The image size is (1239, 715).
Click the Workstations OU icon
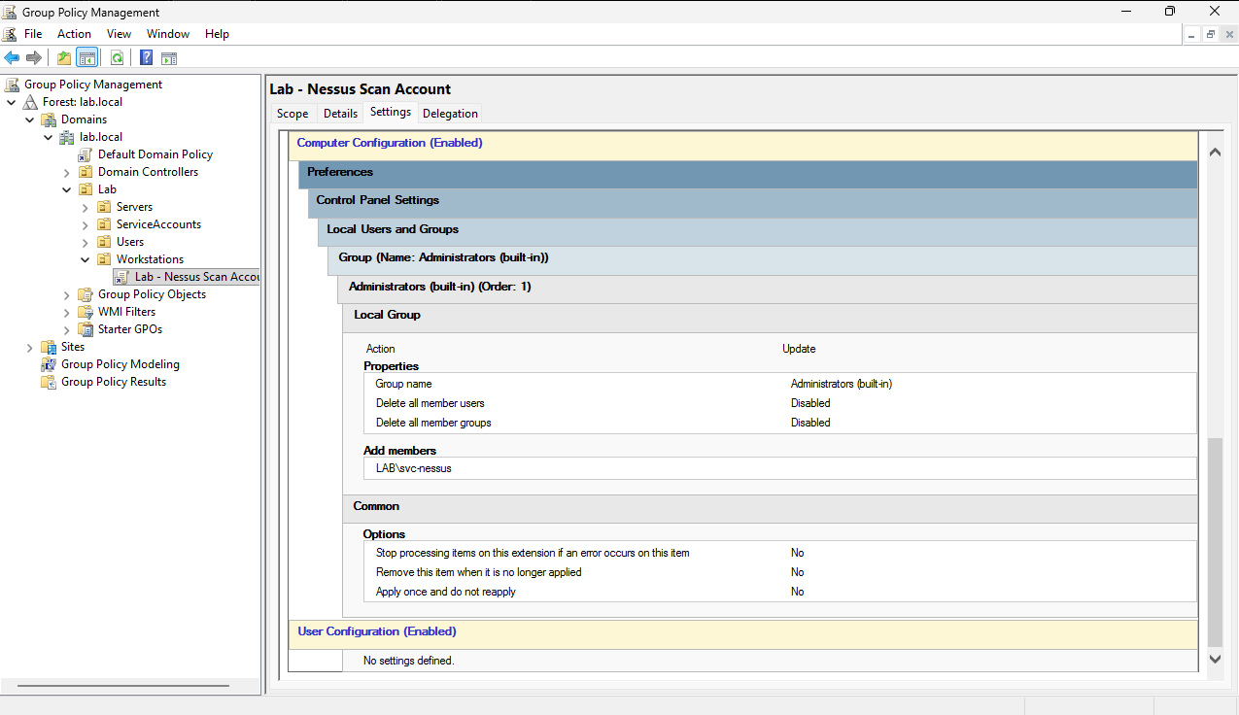(104, 259)
